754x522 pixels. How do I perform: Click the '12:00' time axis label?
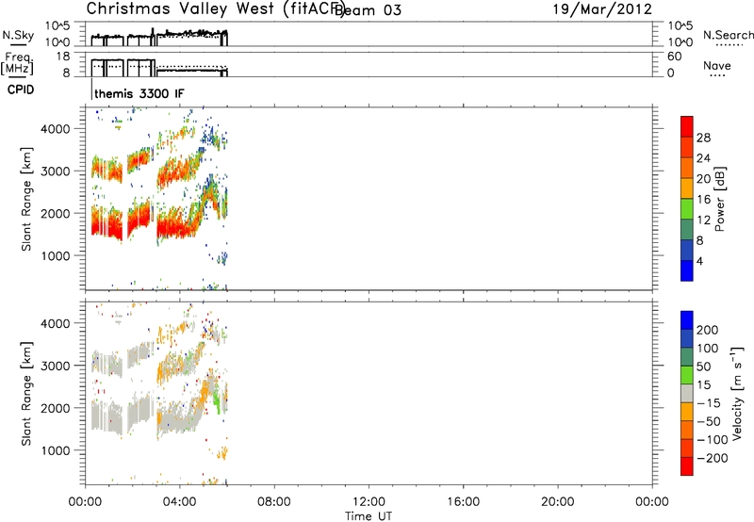point(369,502)
